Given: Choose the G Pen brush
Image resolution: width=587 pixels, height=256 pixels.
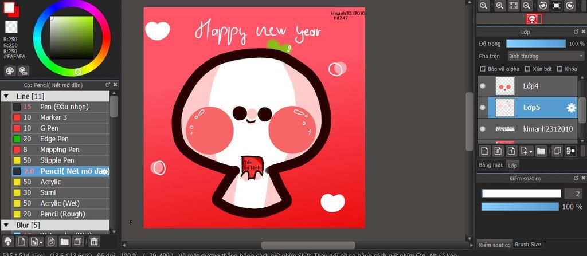Looking at the screenshot, I should (61, 128).
